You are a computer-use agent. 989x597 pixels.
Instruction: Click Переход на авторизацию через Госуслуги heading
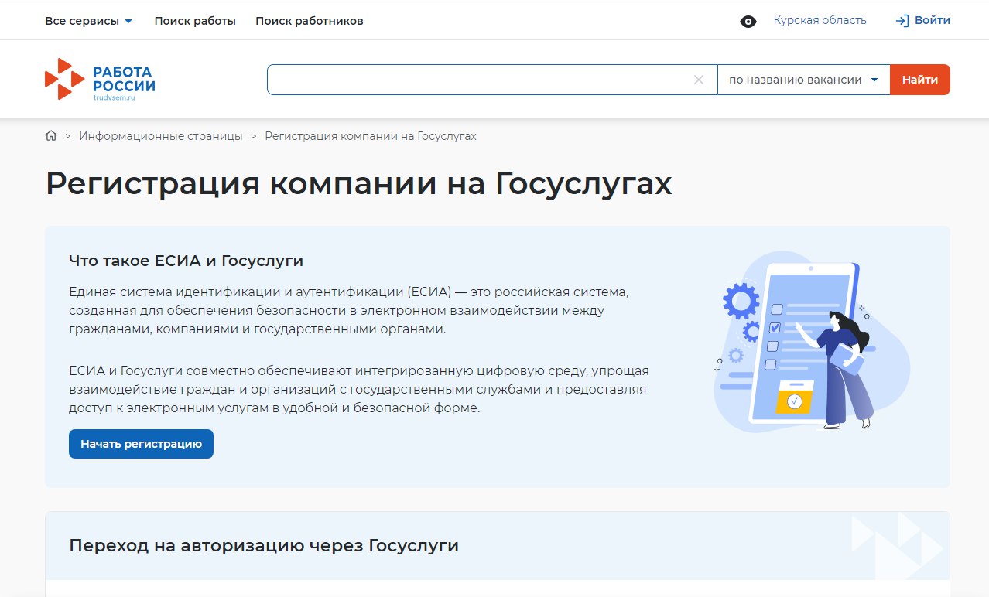[264, 546]
